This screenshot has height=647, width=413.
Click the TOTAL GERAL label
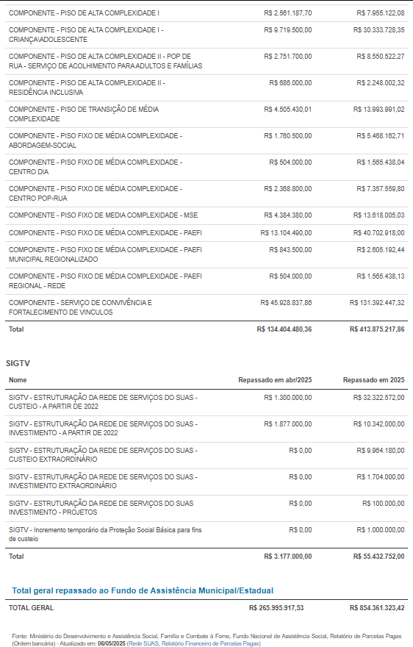pyautogui.click(x=32, y=608)
